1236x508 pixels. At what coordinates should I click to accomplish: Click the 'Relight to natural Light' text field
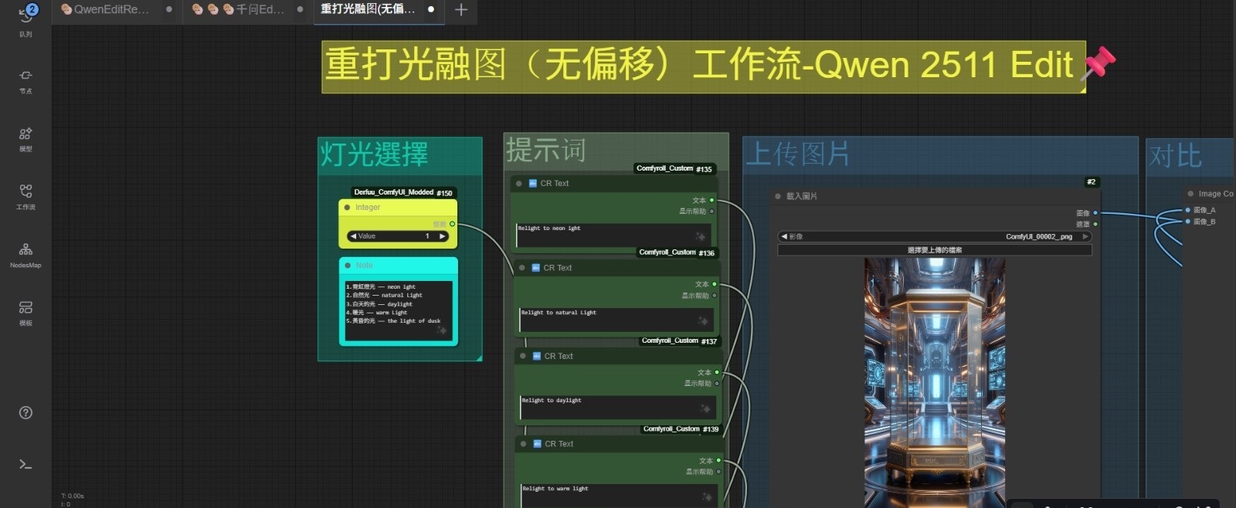click(x=616, y=320)
